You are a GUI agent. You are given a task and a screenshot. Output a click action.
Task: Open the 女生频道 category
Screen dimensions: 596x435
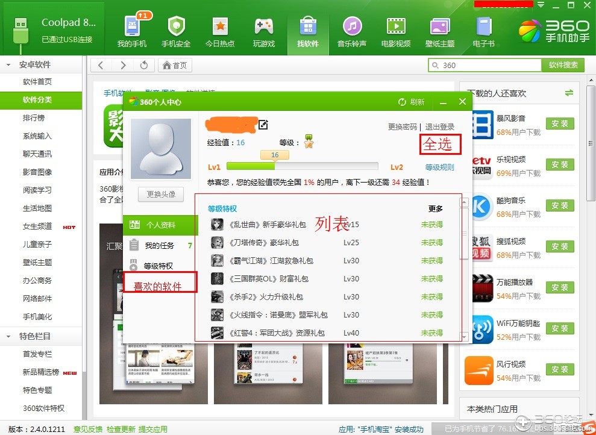tap(37, 227)
